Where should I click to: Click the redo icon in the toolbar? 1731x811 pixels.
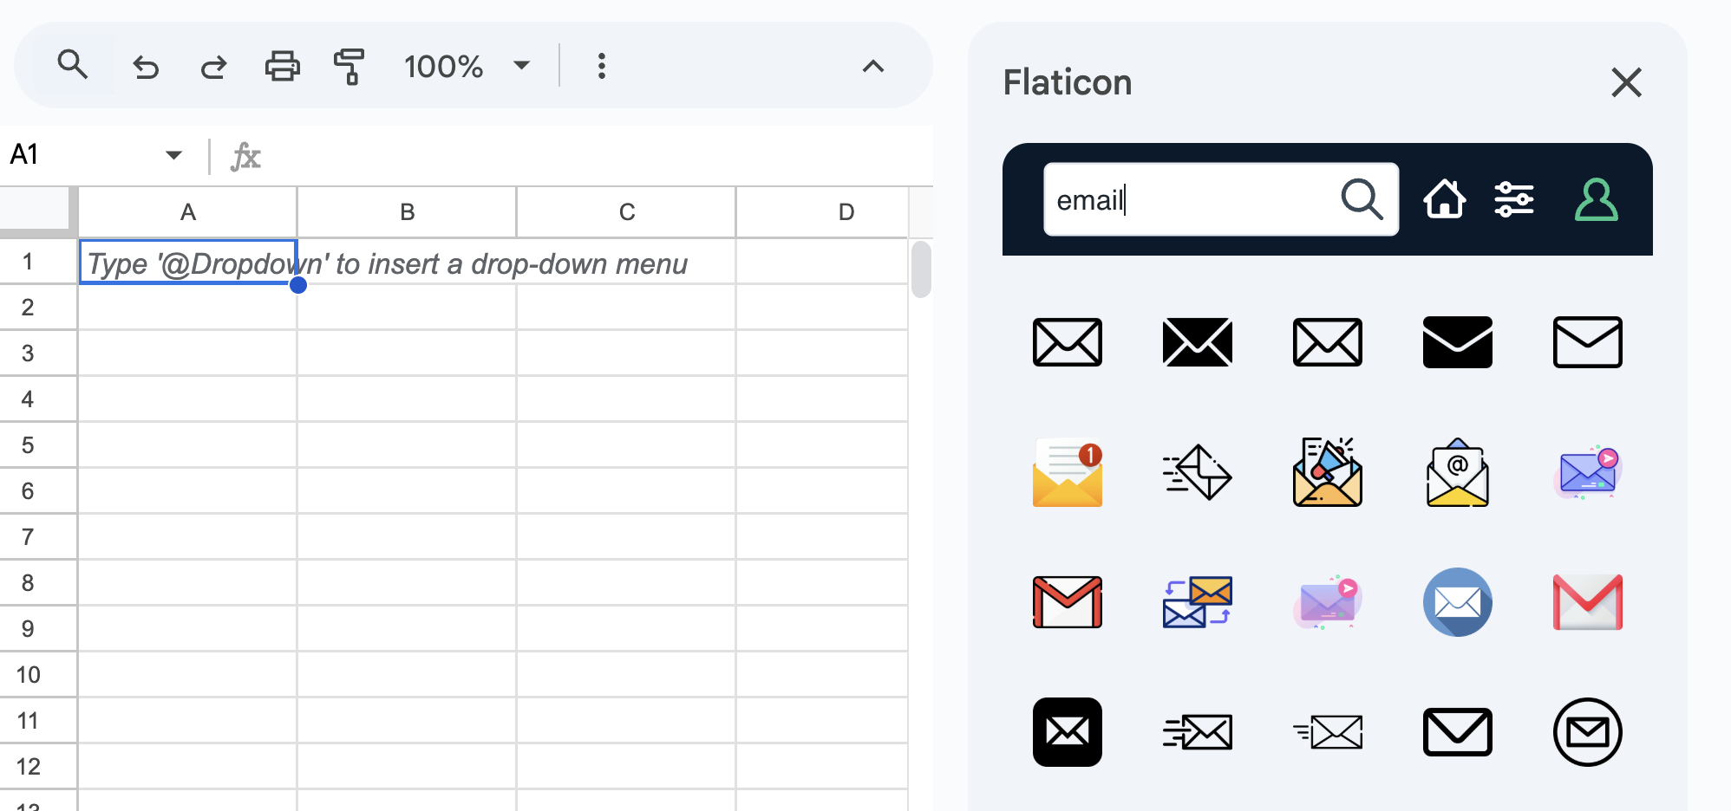coord(213,66)
